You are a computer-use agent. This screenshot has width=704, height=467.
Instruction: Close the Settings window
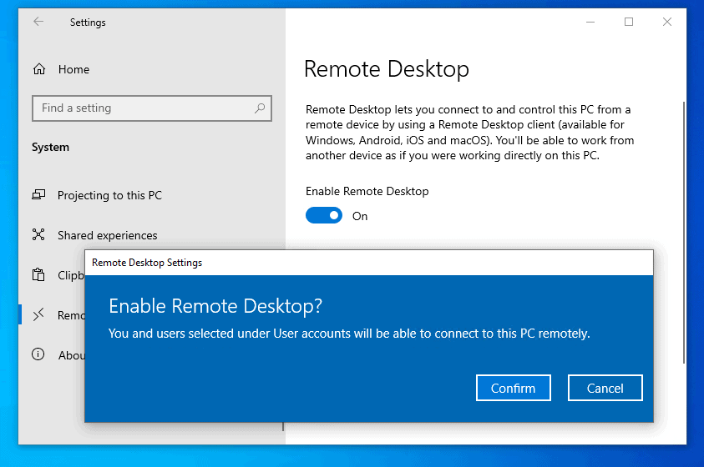coord(666,23)
